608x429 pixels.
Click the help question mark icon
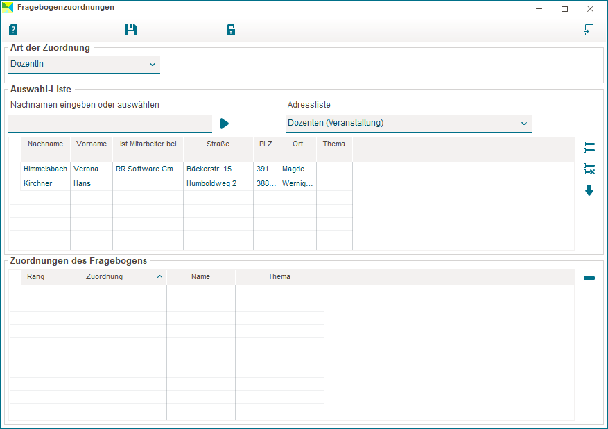[x=13, y=30]
